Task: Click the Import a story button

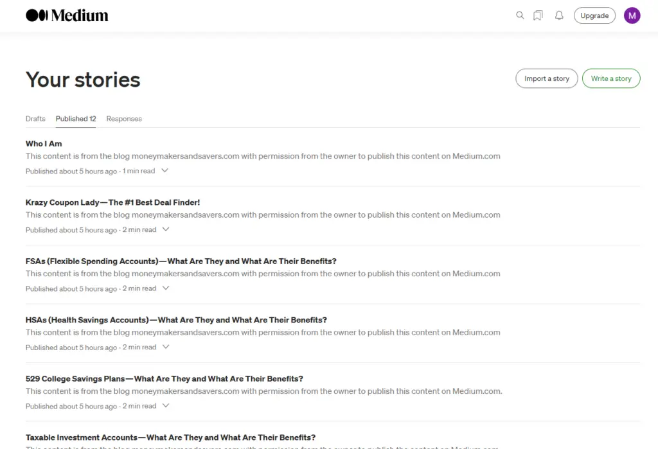Action: coord(546,78)
